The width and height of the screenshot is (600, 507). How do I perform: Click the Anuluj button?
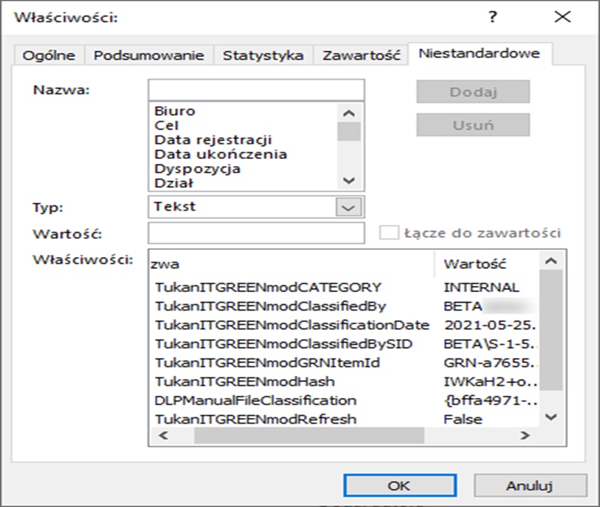pyautogui.click(x=530, y=485)
